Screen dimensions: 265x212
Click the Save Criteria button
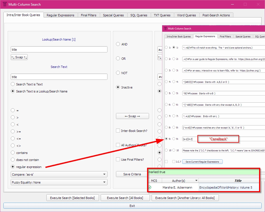[132, 174]
